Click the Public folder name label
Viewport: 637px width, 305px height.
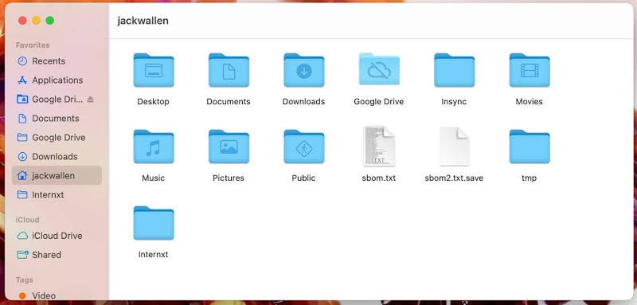click(303, 178)
